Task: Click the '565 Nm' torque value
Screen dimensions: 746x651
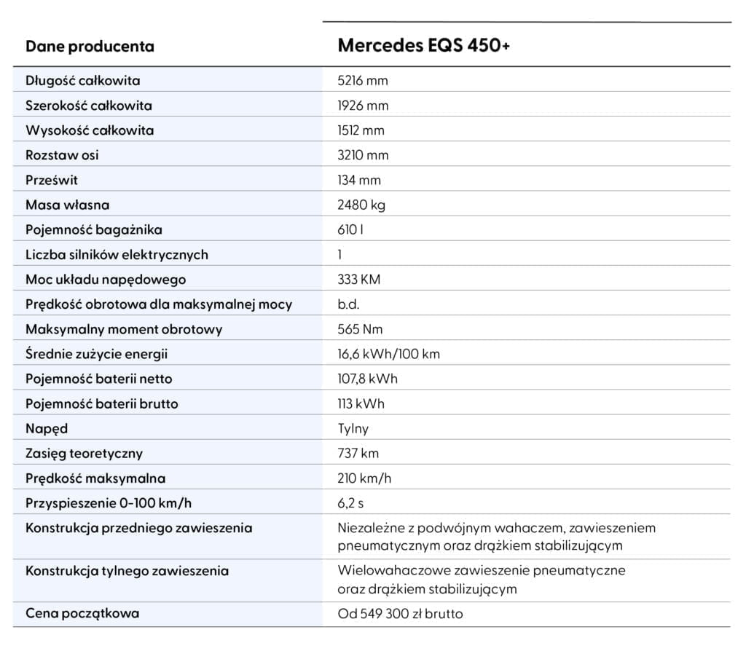Action: pyautogui.click(x=360, y=329)
